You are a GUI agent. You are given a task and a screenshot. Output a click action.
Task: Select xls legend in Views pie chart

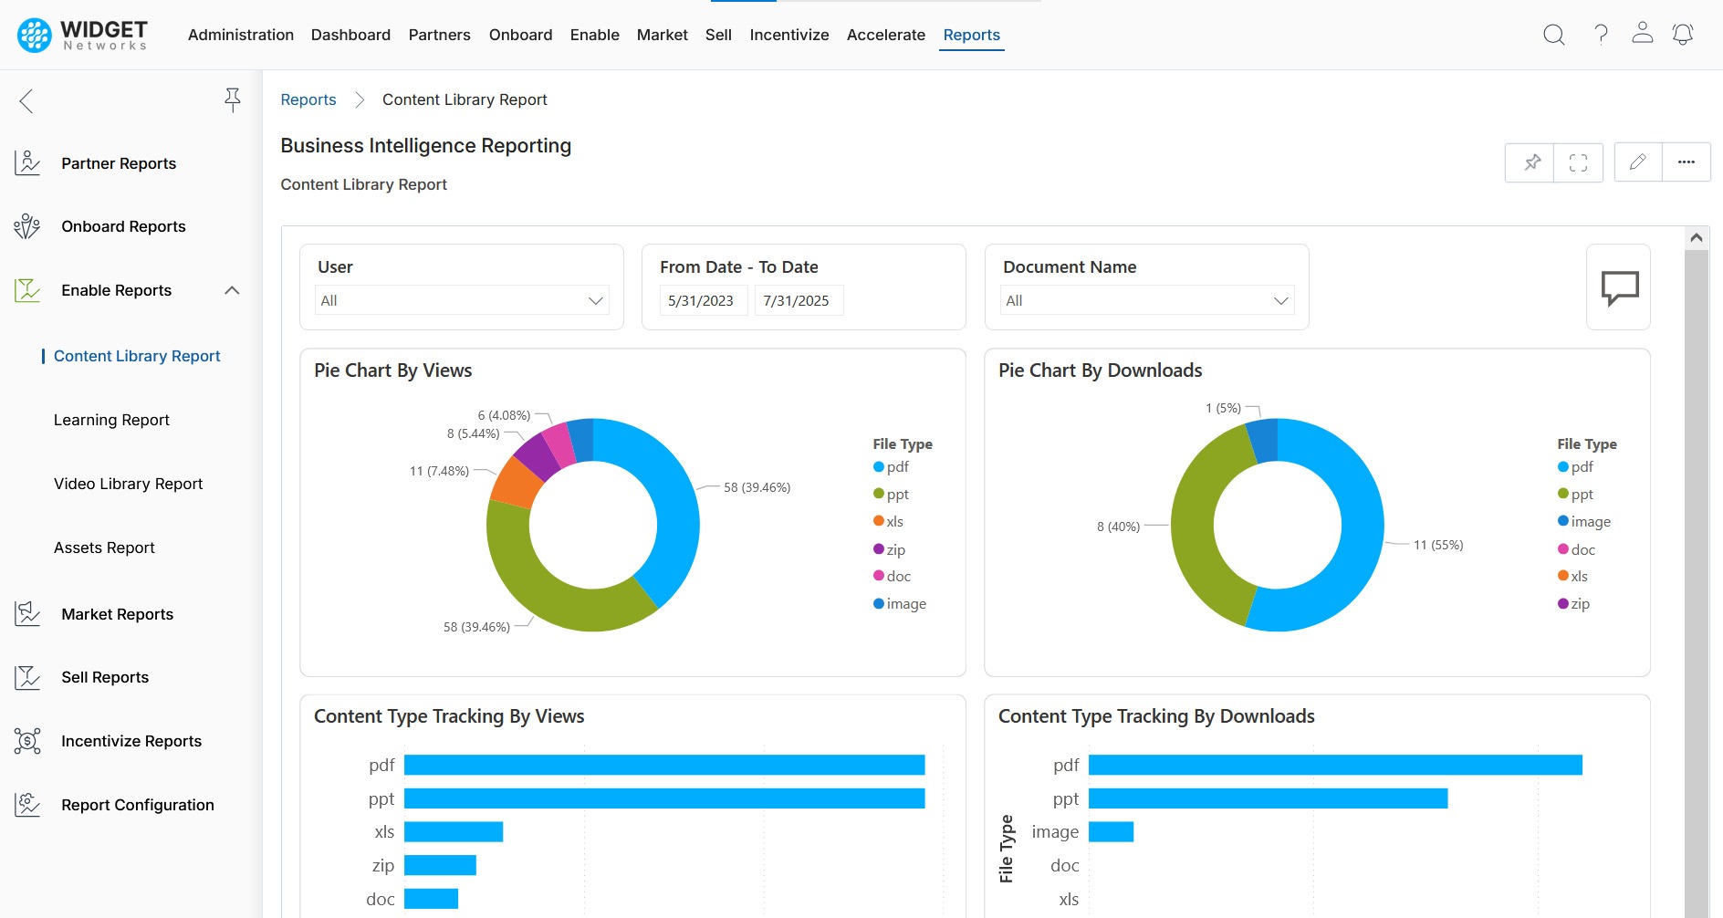889,522
